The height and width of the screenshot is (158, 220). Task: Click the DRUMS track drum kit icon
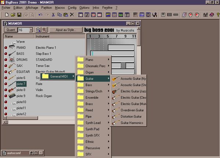click(12, 60)
